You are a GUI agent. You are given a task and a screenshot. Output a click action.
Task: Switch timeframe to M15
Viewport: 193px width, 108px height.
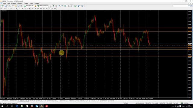click(x=38, y=8)
